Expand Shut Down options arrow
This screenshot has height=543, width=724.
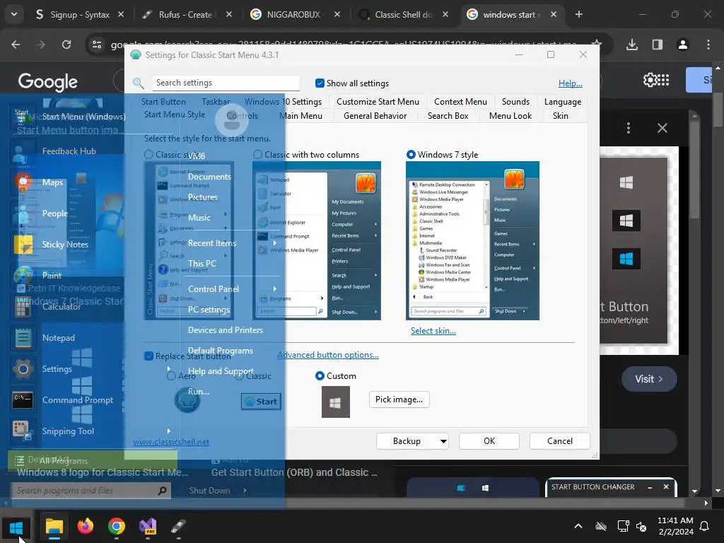point(245,491)
